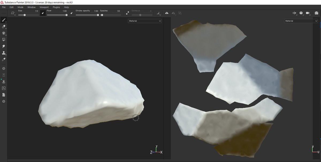This screenshot has height=162, width=321.
Task: Expand the Eraser tool variants arrow
Action: click(x=6, y=28)
